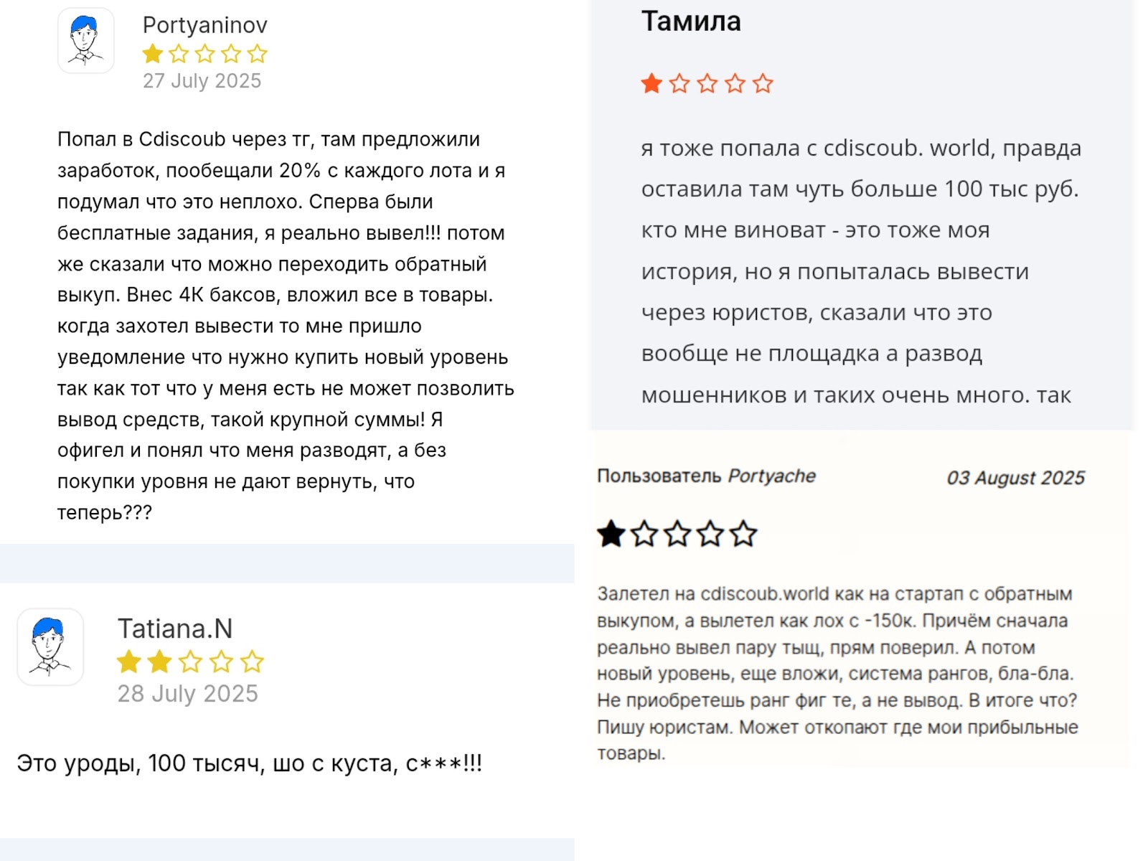The height and width of the screenshot is (861, 1148).
Task: Click the black filled star in Portyache's rating
Action: point(611,534)
